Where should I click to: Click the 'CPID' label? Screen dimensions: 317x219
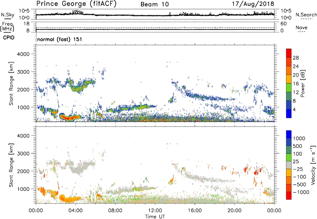[x=9, y=38]
